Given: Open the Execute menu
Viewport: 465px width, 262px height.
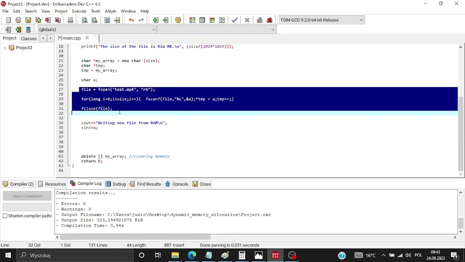Looking at the screenshot, I should coord(79,11).
